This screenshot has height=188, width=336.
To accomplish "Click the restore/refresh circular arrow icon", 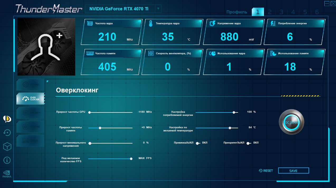I will click(x=7, y=133).
